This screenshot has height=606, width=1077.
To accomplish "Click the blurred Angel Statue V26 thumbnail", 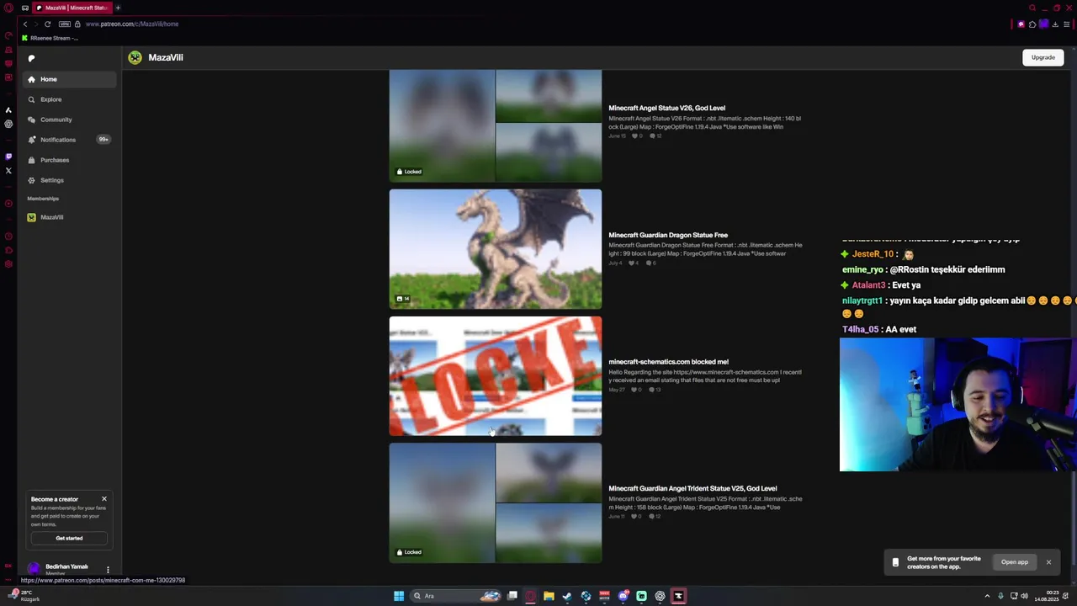I will click(496, 125).
